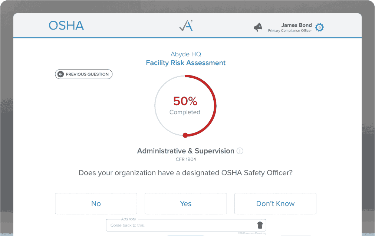Open the Primary Compliance Officer account menu
375x236 pixels.
point(290,30)
